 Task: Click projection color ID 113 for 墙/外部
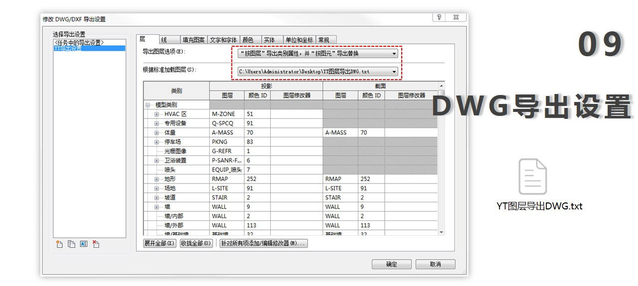pos(257,225)
